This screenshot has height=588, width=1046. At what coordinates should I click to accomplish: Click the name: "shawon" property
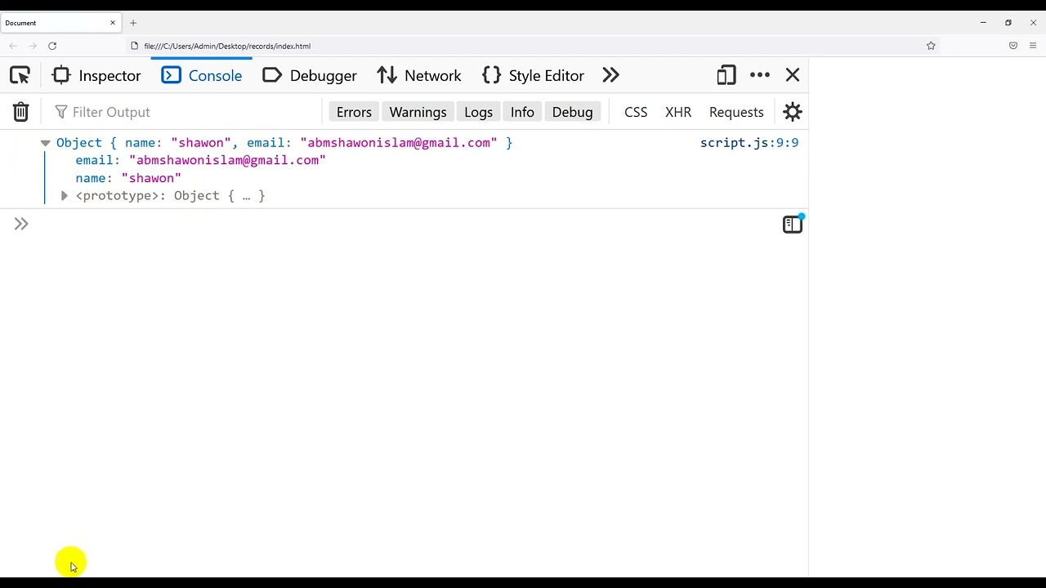click(x=128, y=178)
